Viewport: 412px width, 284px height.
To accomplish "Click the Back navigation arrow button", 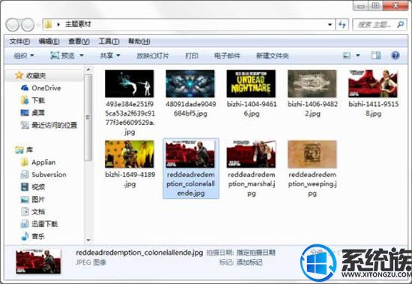I will click(12, 25).
